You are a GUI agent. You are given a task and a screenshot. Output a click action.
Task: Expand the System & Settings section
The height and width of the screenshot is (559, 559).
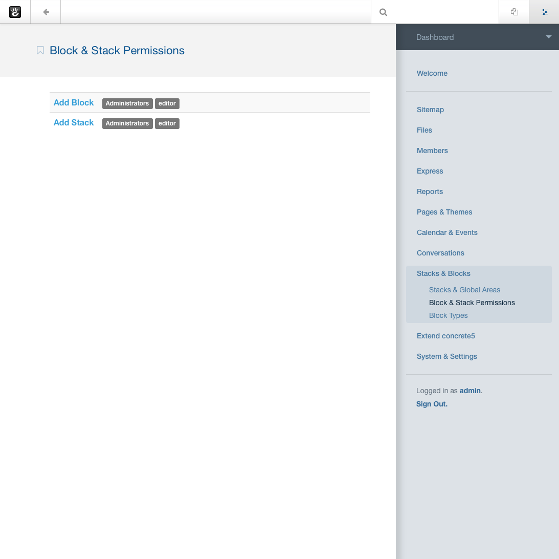pos(446,356)
